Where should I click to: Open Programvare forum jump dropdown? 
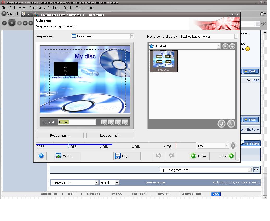point(206,170)
